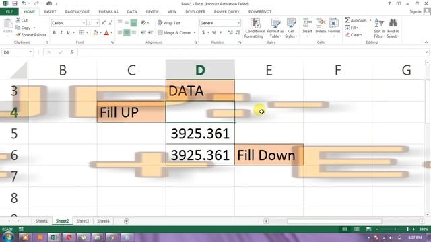Save the workbook from quick access toolbar

(x=15, y=3)
